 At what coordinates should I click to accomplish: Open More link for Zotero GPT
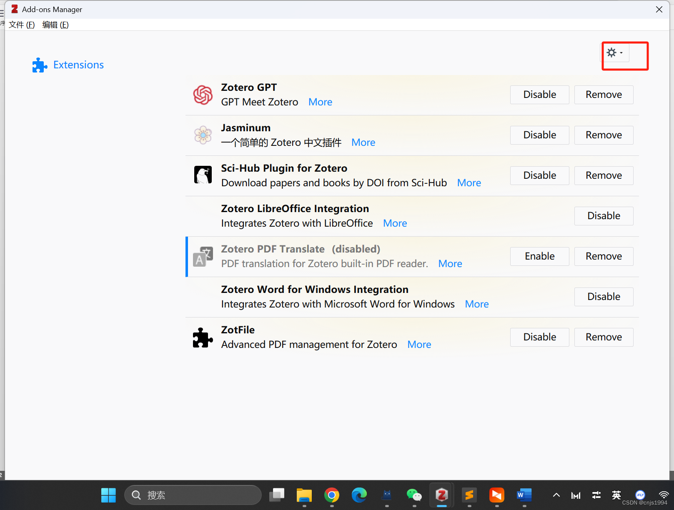pyautogui.click(x=320, y=102)
